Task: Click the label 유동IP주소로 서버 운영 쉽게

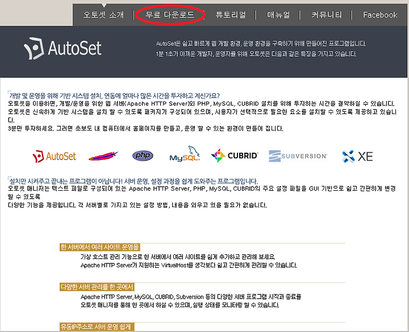Action: (97, 327)
